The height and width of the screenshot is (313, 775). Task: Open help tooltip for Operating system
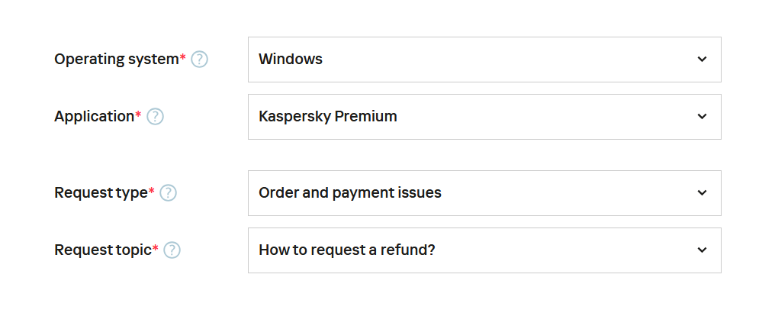coord(199,60)
